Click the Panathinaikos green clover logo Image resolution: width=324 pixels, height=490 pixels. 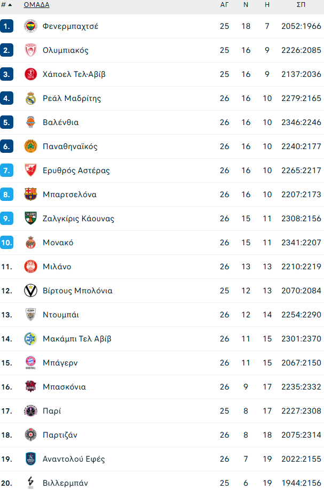coord(30,146)
